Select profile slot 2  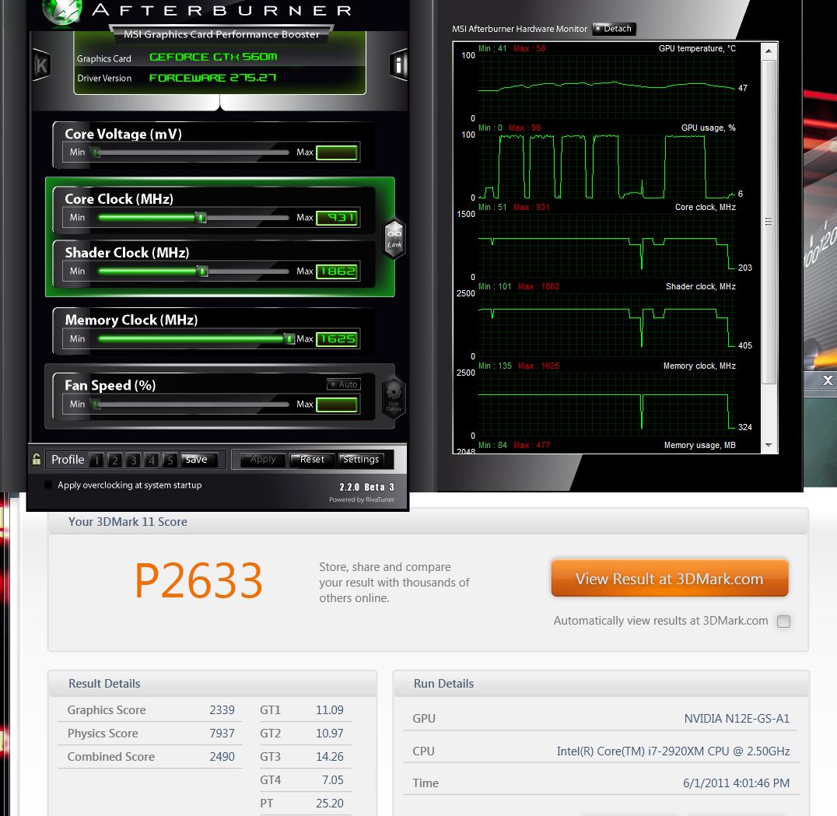115,460
